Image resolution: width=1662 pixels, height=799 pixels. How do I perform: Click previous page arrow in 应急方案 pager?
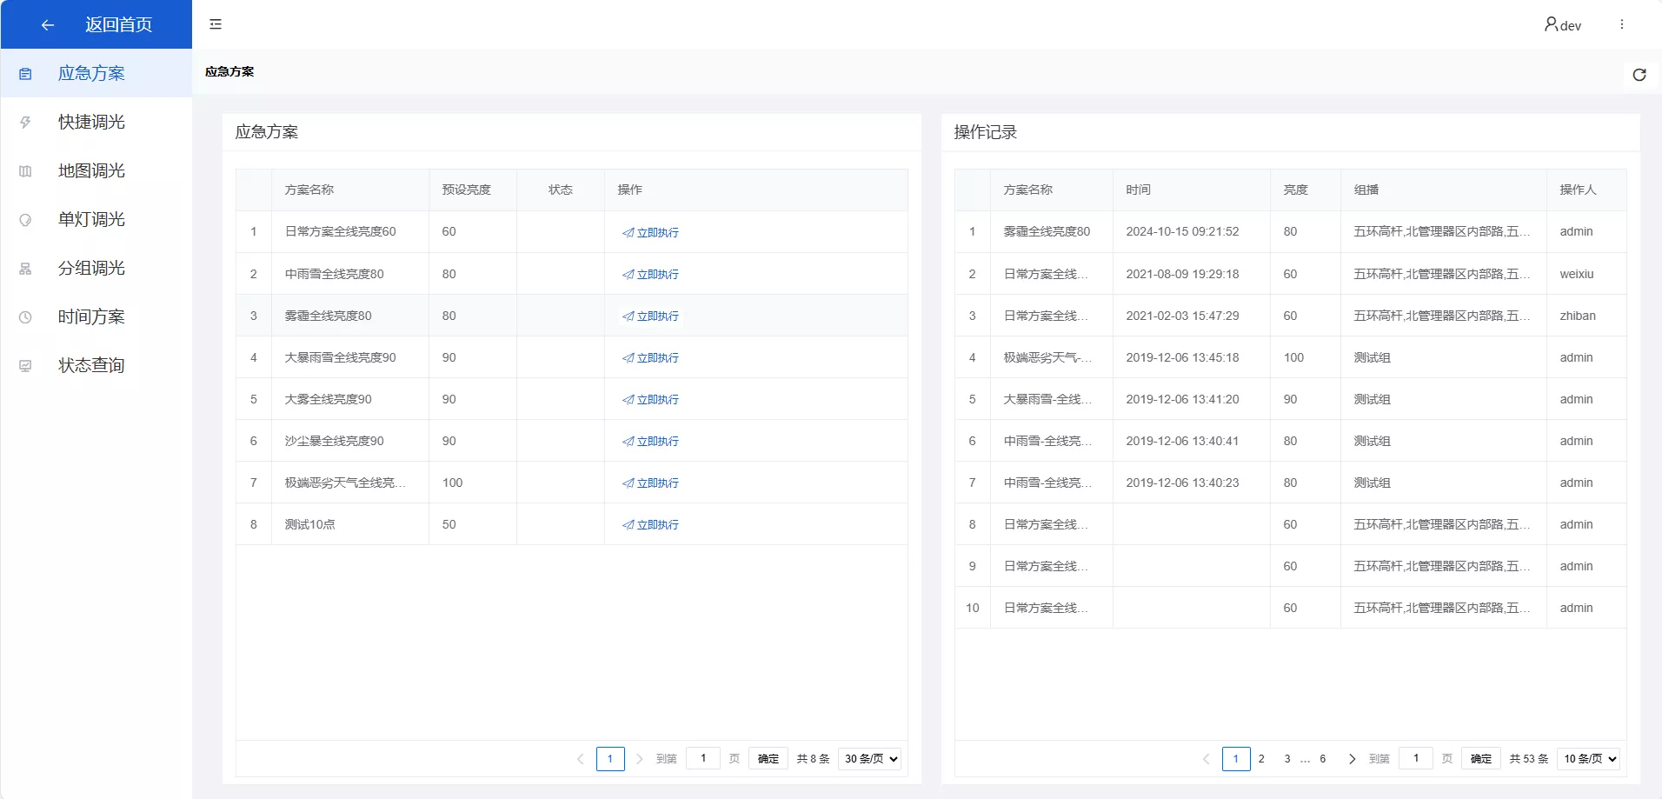tap(581, 759)
